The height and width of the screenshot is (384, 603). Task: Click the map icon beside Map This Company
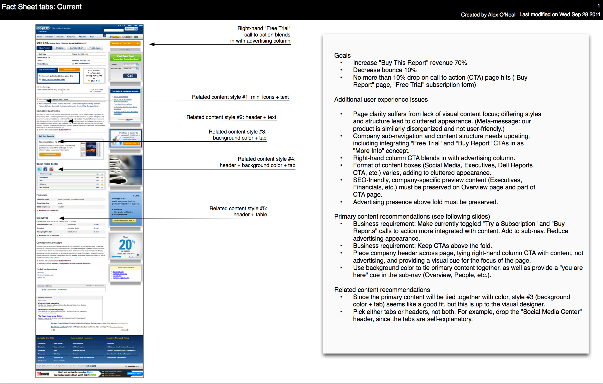[x=73, y=63]
